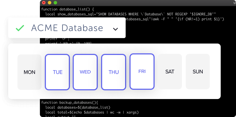Click the awk command line in terminal
Screen dimensions: 236x117
coord(175,19)
